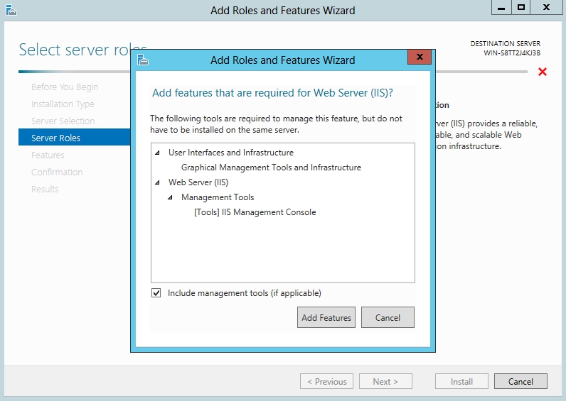Click the red X icon below the destination server name

click(x=543, y=72)
